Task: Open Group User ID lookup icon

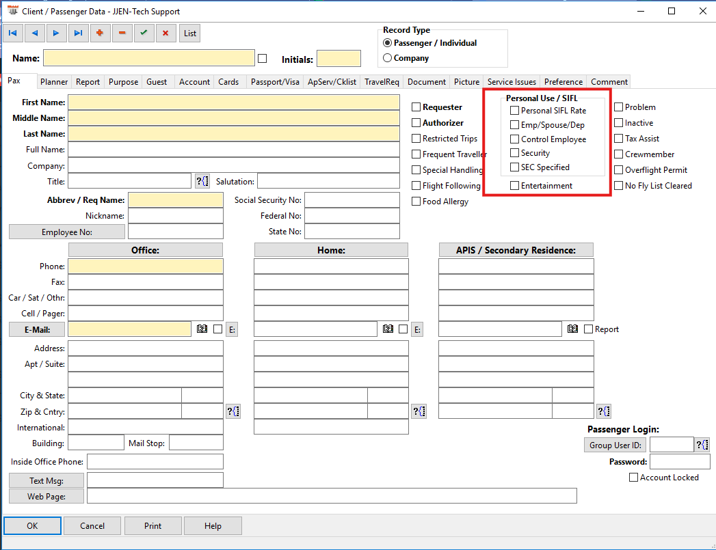Action: (702, 445)
